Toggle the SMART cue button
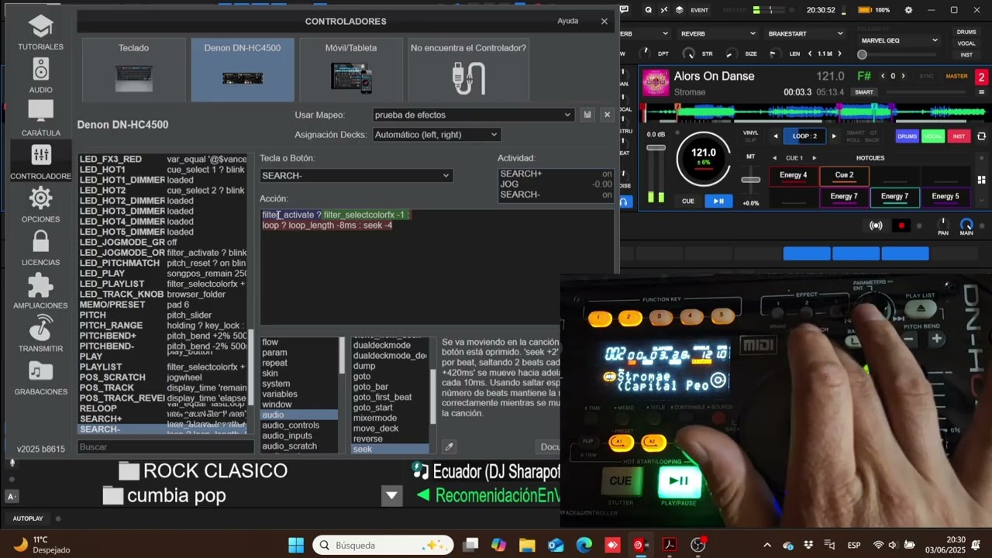This screenshot has width=992, height=558. [864, 92]
